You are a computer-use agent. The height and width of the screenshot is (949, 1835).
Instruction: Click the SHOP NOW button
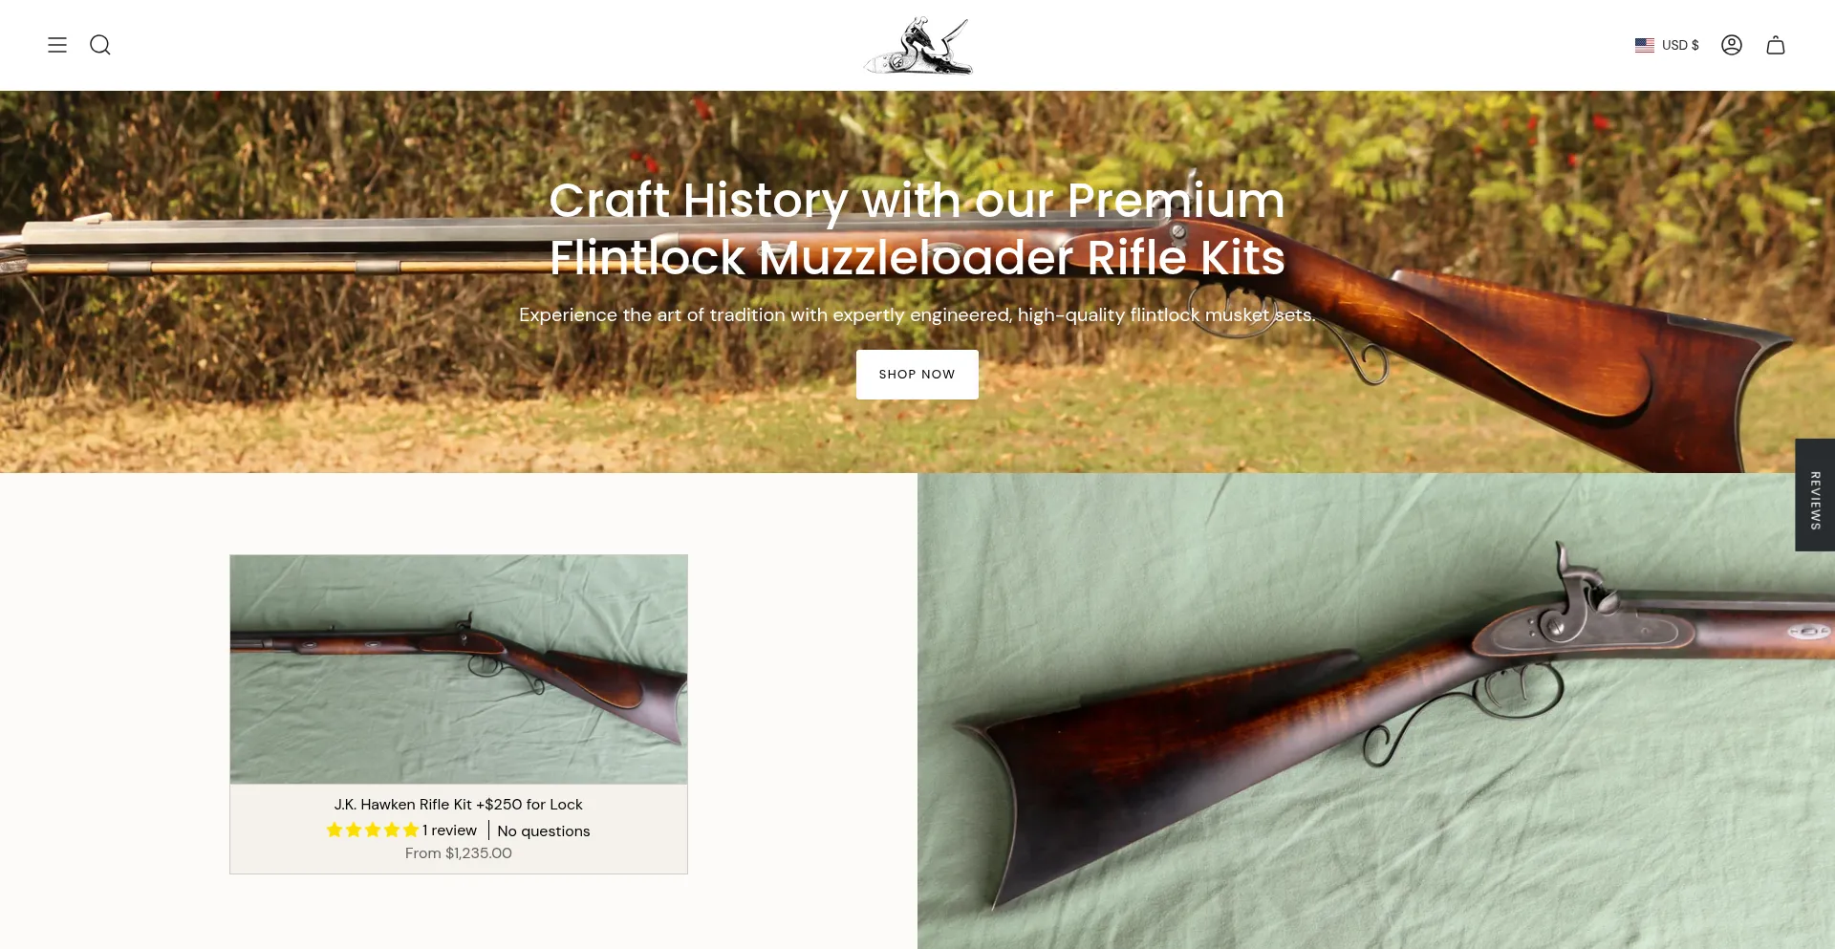coord(917,375)
